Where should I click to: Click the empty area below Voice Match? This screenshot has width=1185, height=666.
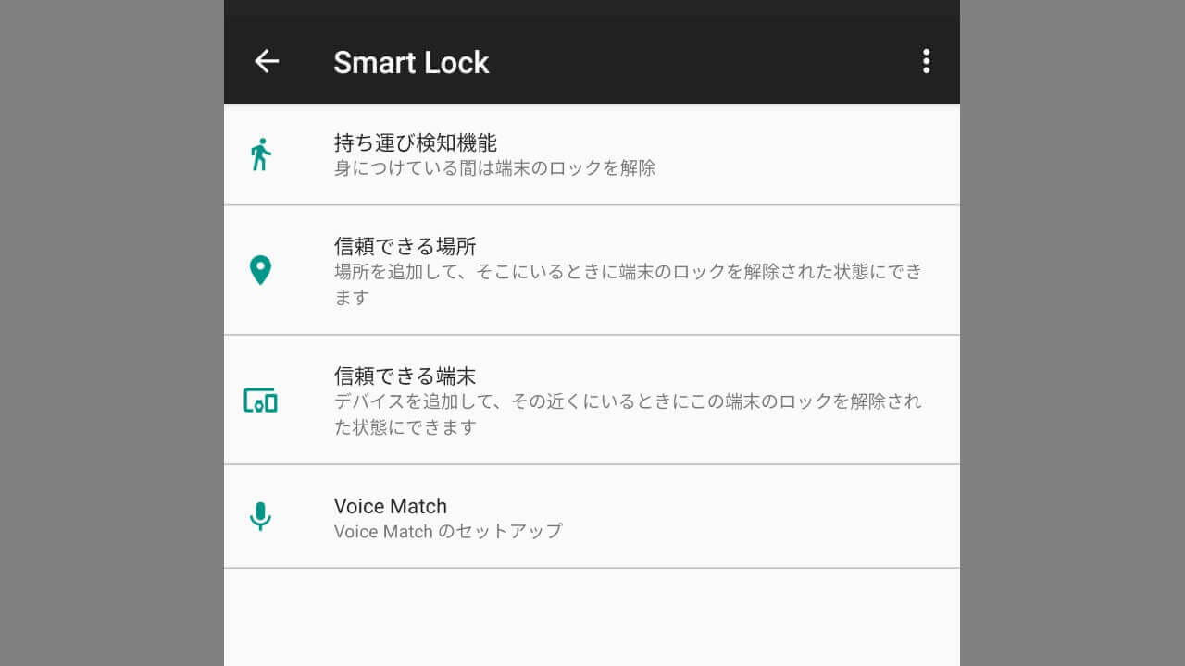click(x=592, y=618)
